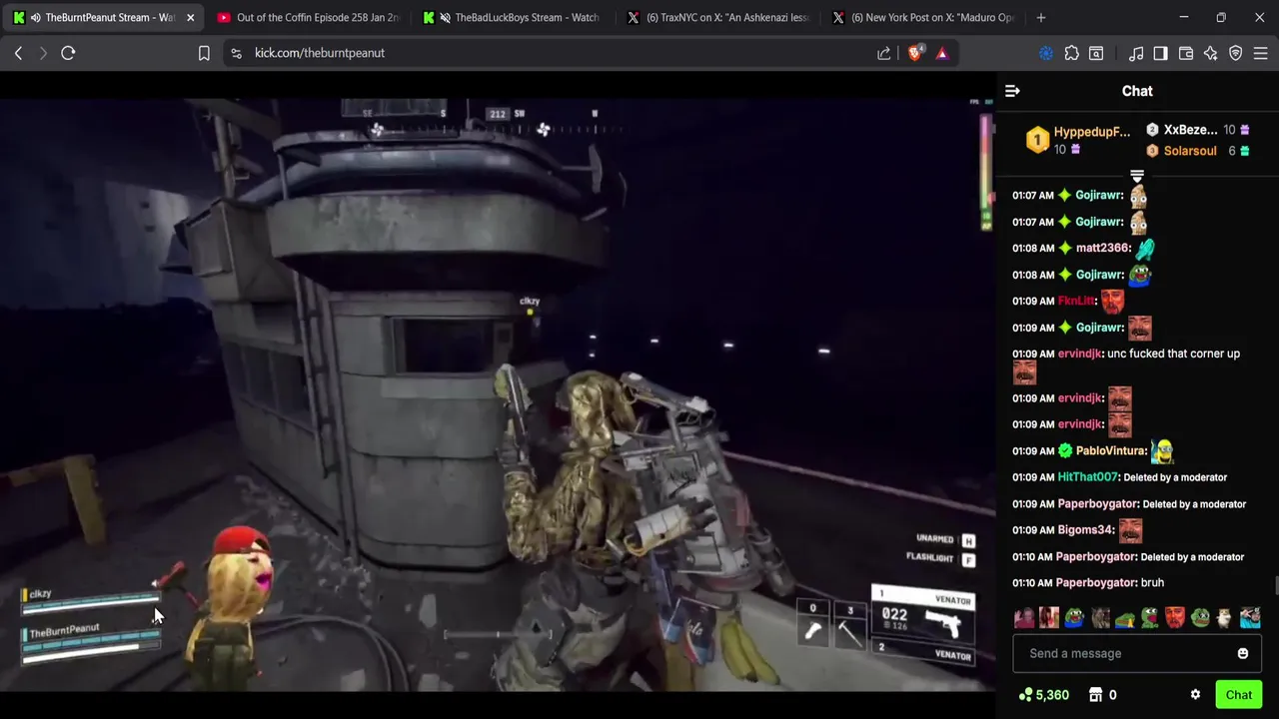
Task: Switch to Out of the Coffin Episode 258 tab
Action: click(309, 17)
